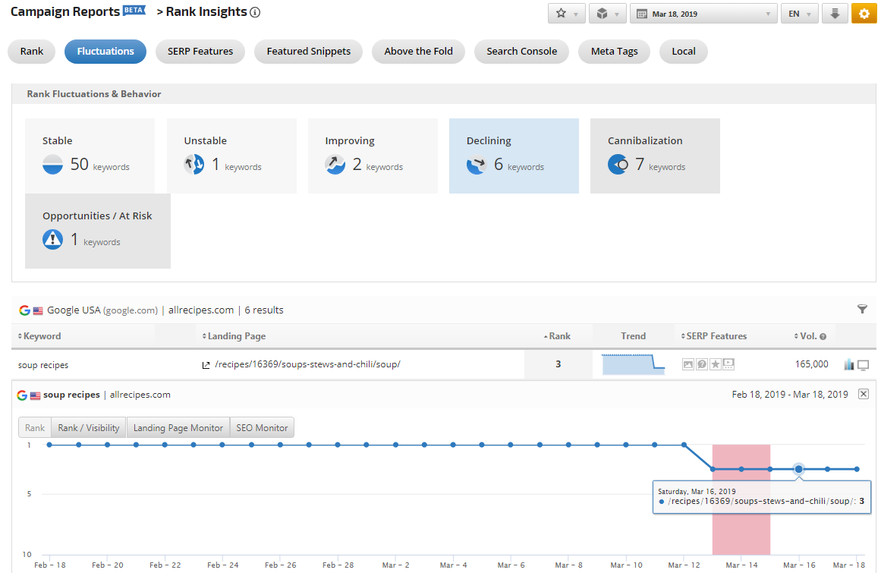Click the Rank Insights info icon

pyautogui.click(x=255, y=12)
